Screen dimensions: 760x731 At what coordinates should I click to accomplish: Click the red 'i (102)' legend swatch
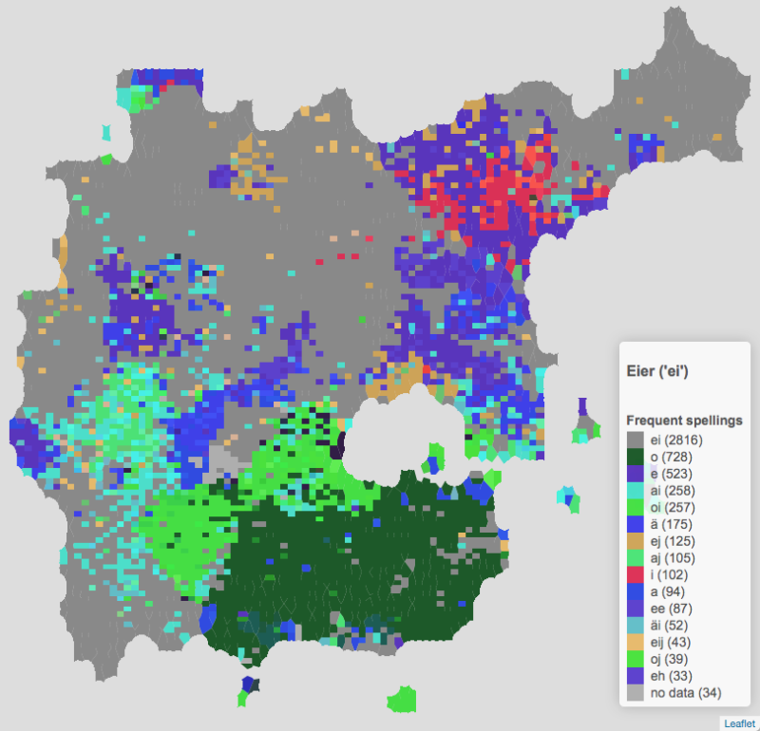(635, 575)
